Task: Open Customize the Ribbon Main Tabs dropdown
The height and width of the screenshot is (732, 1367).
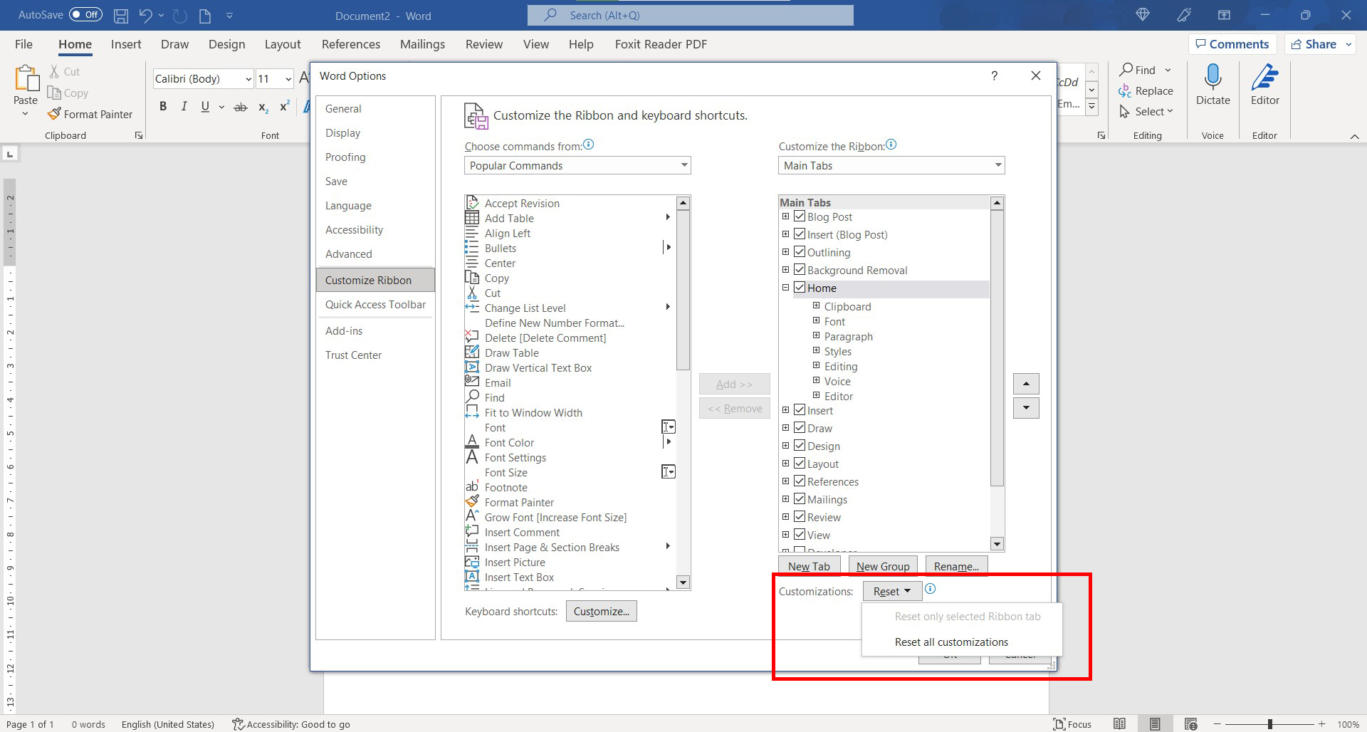Action: [x=891, y=165]
